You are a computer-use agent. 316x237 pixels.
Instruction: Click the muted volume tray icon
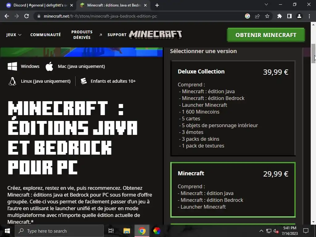276,231
